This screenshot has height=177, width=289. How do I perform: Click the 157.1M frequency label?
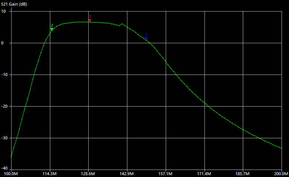point(165,174)
